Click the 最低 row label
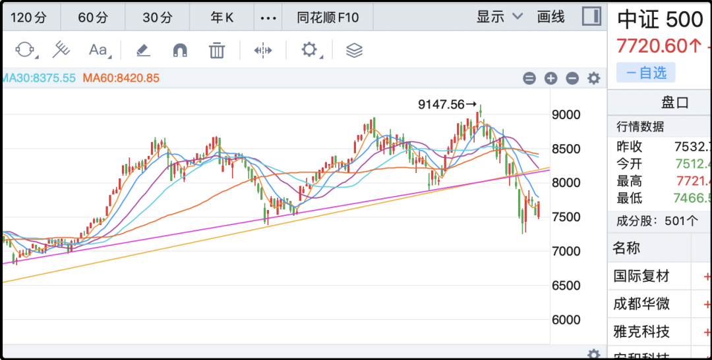The height and width of the screenshot is (360, 712). 630,198
